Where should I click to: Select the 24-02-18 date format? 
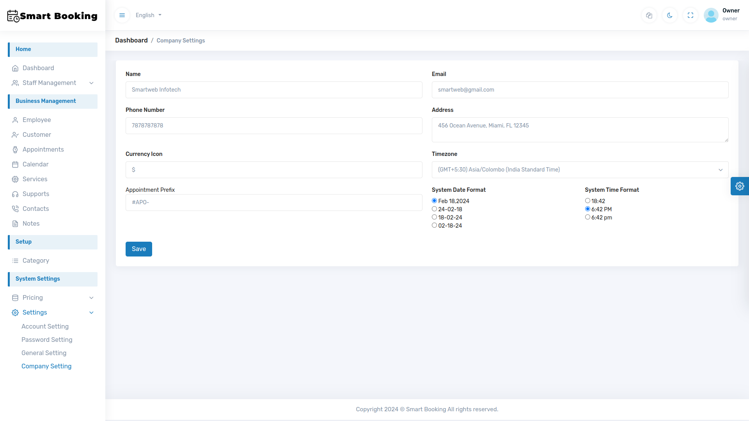pyautogui.click(x=435, y=209)
